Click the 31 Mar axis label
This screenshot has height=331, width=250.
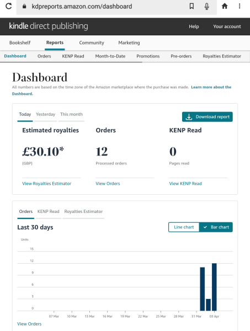(196, 316)
